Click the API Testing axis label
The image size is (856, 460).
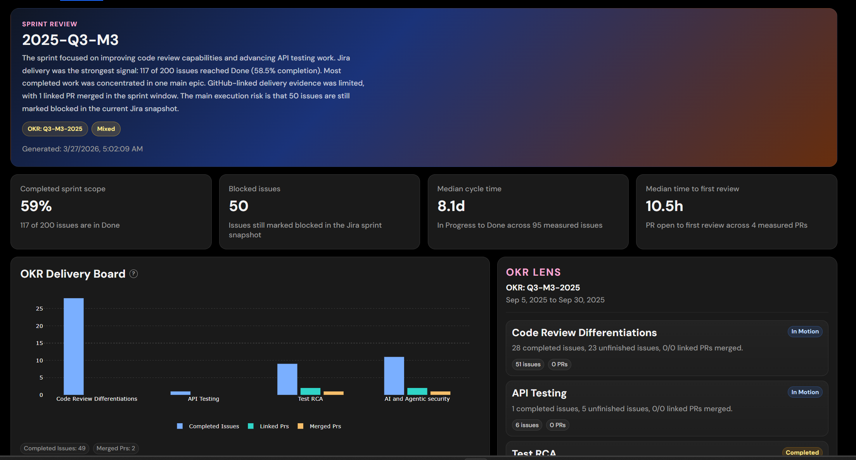204,399
